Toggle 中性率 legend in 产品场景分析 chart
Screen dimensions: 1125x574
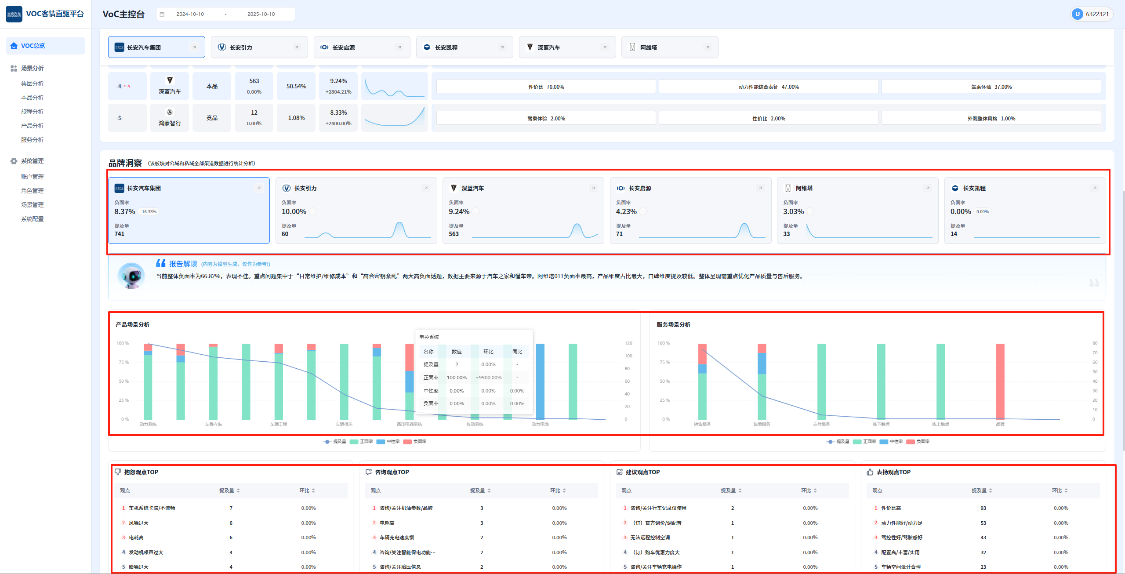388,442
